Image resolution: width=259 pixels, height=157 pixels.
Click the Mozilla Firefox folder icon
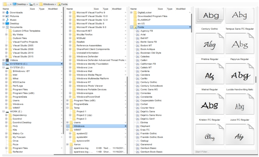coord(74,35)
